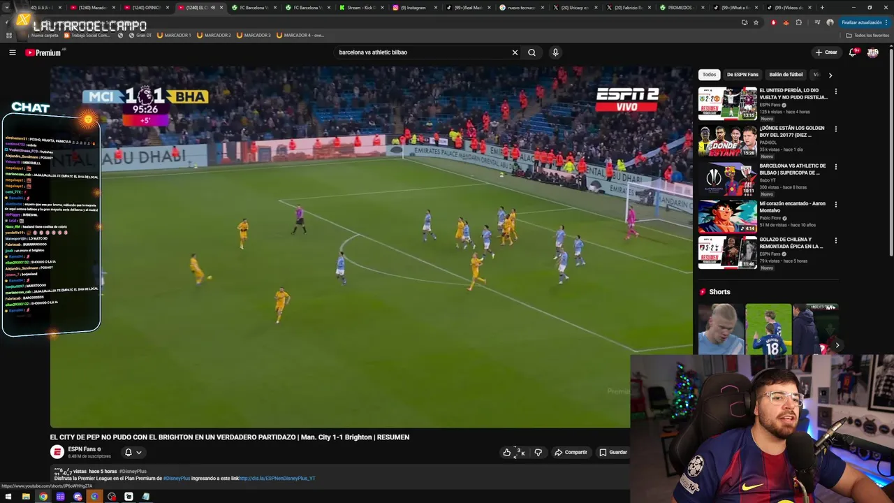Image resolution: width=894 pixels, height=503 pixels.
Task: Click Finalizar actualización browser button
Action: click(x=863, y=22)
